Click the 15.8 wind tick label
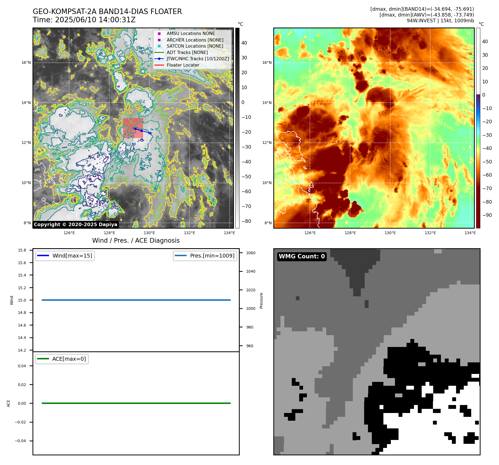Screen dimensions: 499x465 22,250
